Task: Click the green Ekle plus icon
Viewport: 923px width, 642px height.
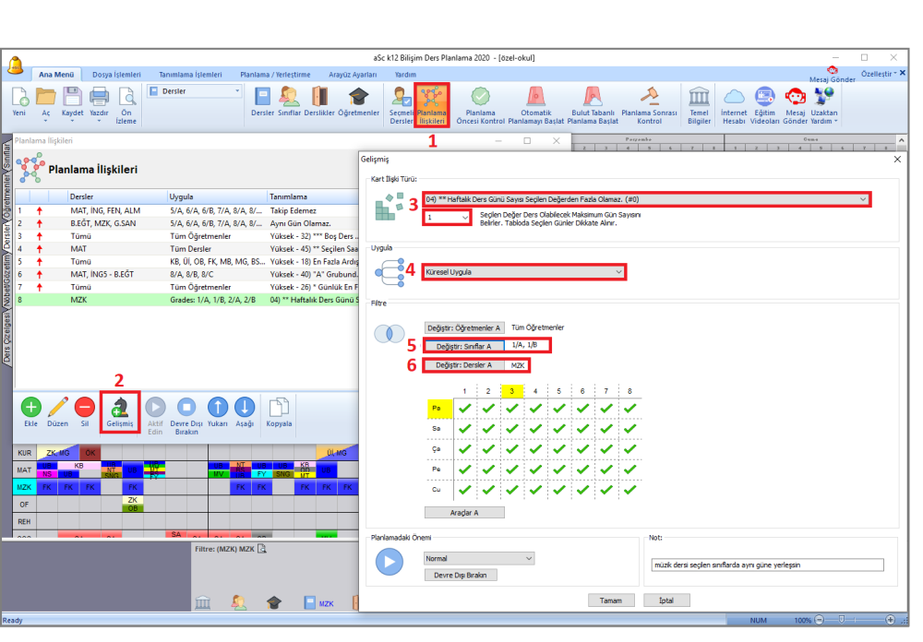Action: (30, 407)
